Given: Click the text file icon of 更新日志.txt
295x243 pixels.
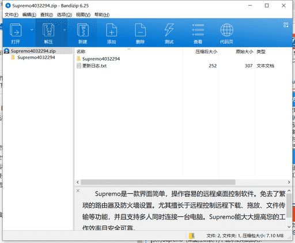Looking at the screenshot, I should [79, 66].
